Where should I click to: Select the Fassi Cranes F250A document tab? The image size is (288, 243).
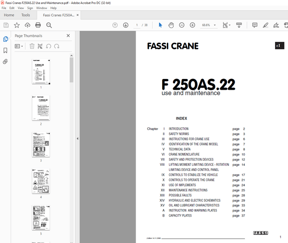click(x=59, y=15)
